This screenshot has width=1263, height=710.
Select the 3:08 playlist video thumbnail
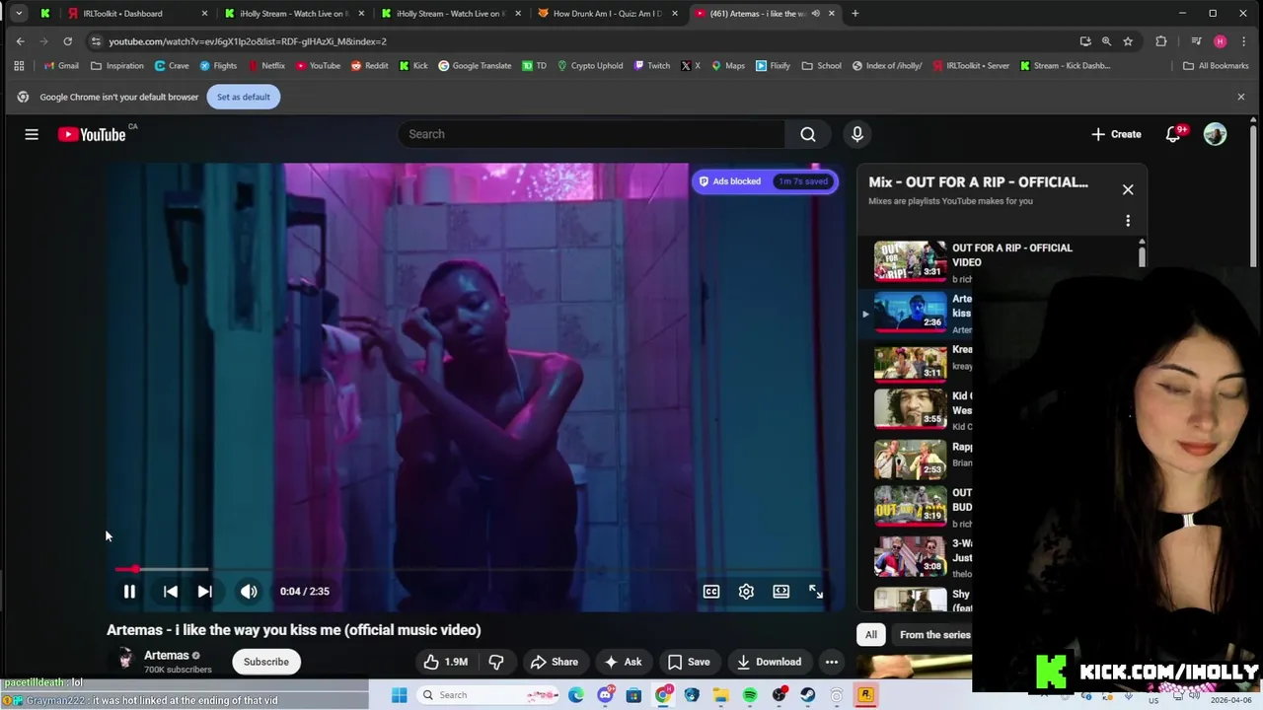[x=910, y=556]
